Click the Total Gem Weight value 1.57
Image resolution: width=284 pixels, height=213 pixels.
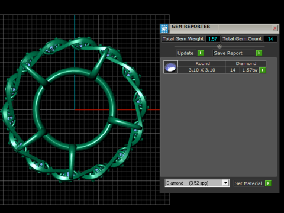(x=212, y=39)
